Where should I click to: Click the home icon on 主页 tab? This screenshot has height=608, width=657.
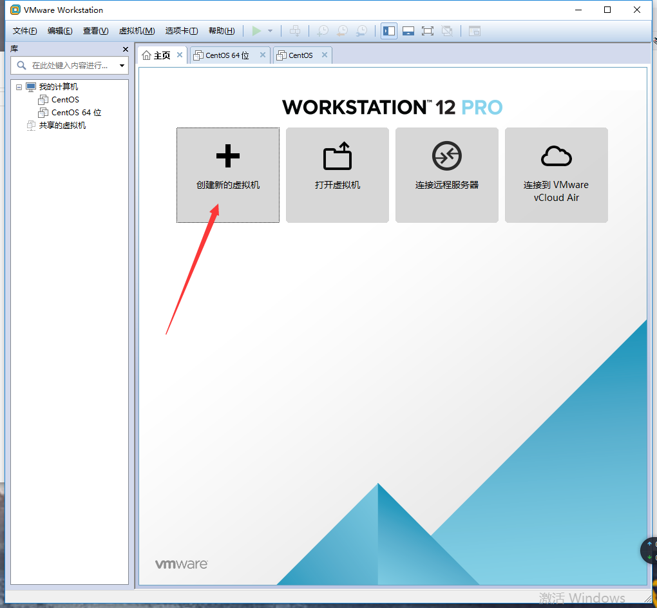tap(146, 55)
